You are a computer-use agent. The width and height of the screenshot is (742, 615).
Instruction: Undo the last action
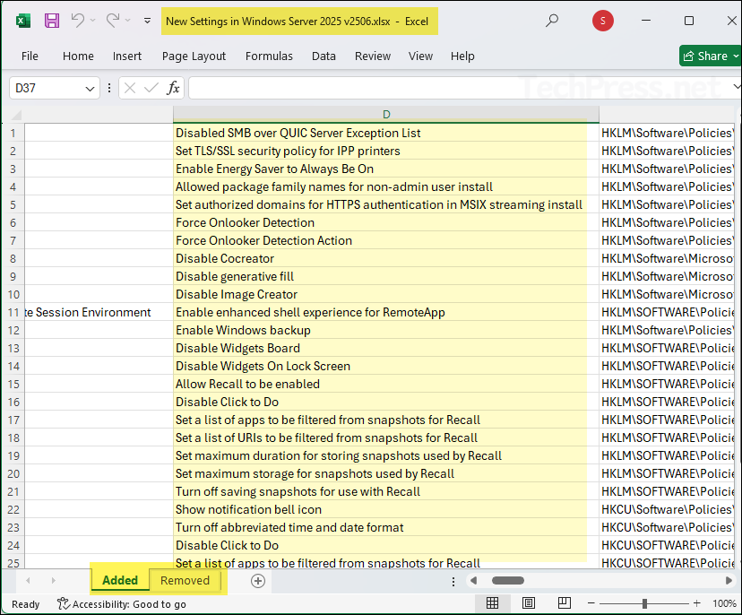click(x=78, y=20)
